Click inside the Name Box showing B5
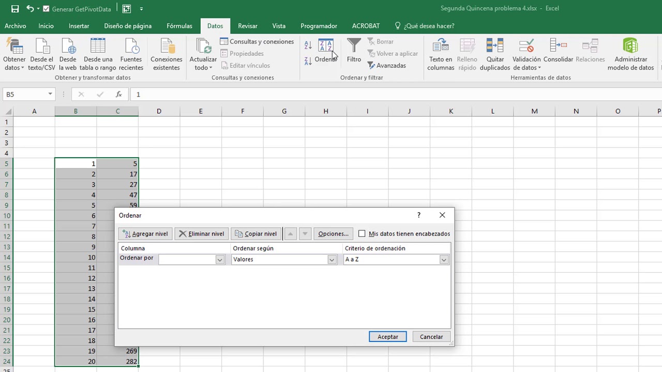662x372 pixels. pos(25,95)
